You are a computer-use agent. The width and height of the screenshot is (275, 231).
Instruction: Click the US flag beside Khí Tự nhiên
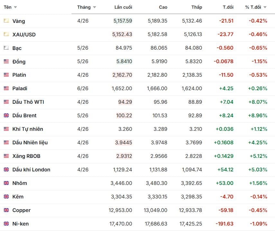(x=6, y=129)
